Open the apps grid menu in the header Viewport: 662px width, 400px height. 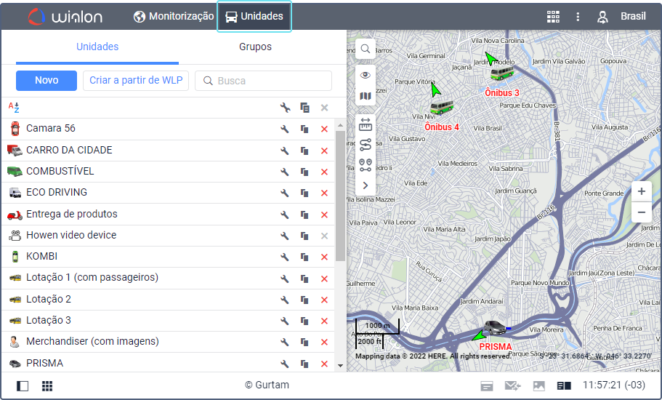[x=553, y=17]
